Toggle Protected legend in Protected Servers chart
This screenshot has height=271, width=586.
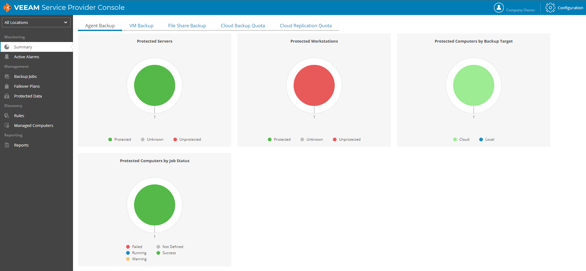[x=120, y=139]
